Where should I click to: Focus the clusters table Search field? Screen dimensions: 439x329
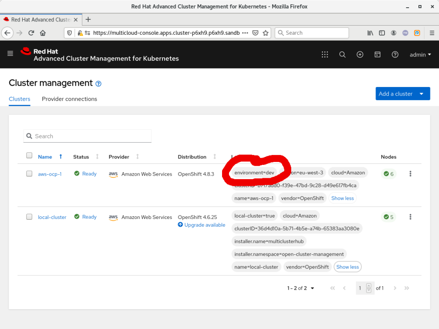[x=87, y=136]
